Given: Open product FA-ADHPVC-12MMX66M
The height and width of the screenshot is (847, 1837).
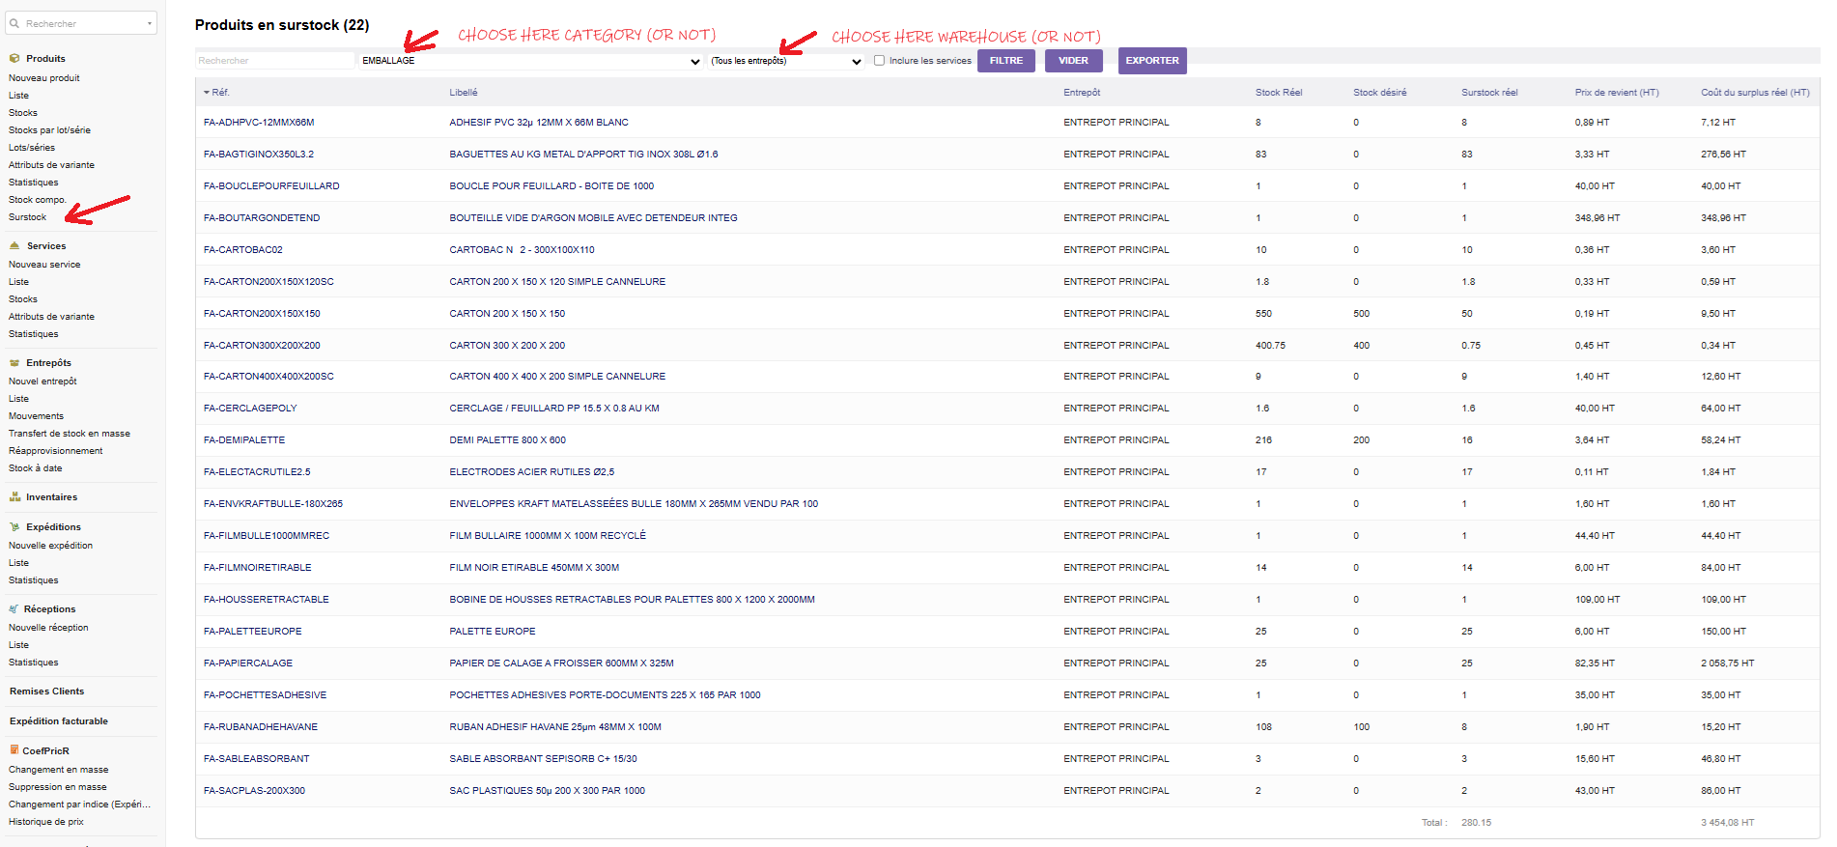Looking at the screenshot, I should pyautogui.click(x=259, y=123).
